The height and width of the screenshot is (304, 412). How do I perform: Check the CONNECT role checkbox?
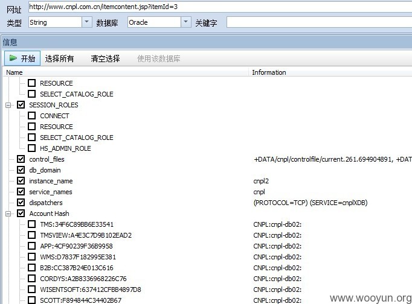point(31,116)
